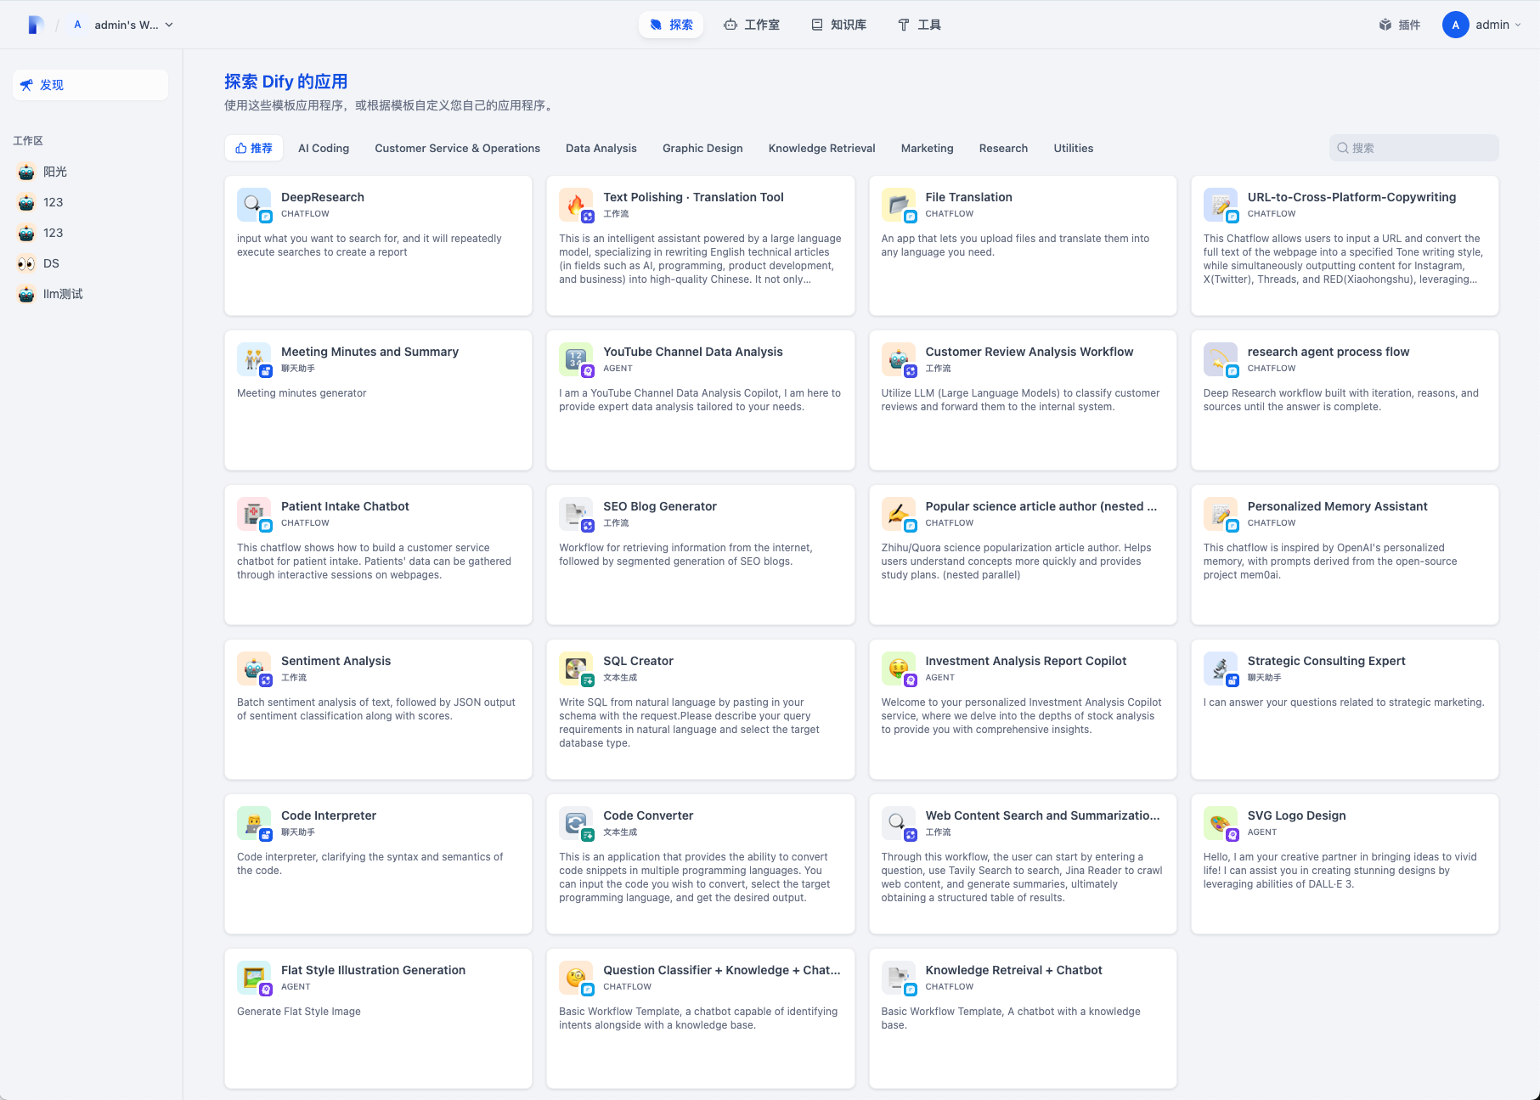Image resolution: width=1540 pixels, height=1100 pixels.
Task: Switch to the 工作室 tab
Action: pos(752,25)
